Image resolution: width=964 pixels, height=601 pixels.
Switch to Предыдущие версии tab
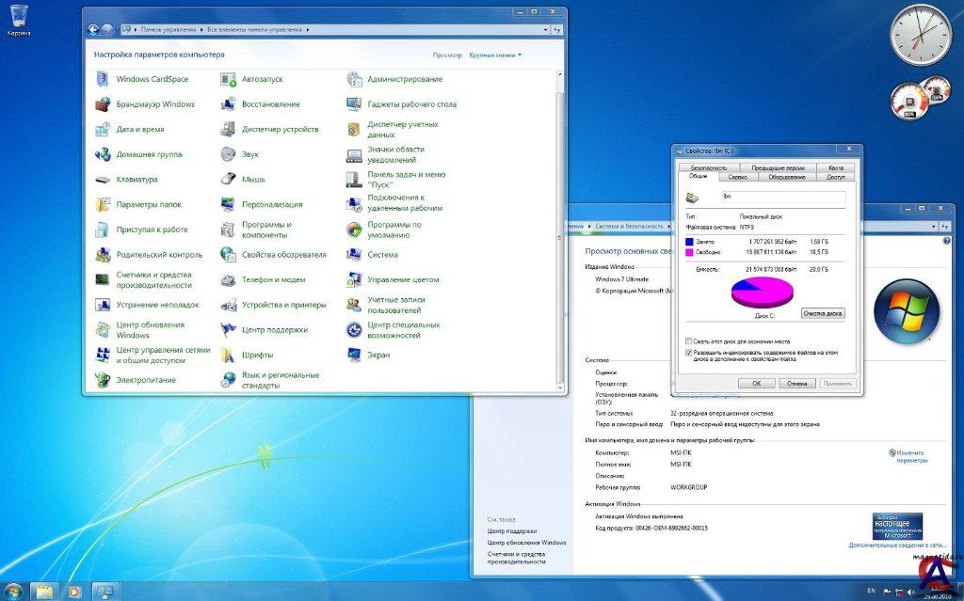(777, 167)
